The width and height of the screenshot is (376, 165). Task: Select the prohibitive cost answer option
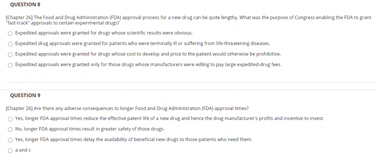pyautogui.click(x=10, y=54)
